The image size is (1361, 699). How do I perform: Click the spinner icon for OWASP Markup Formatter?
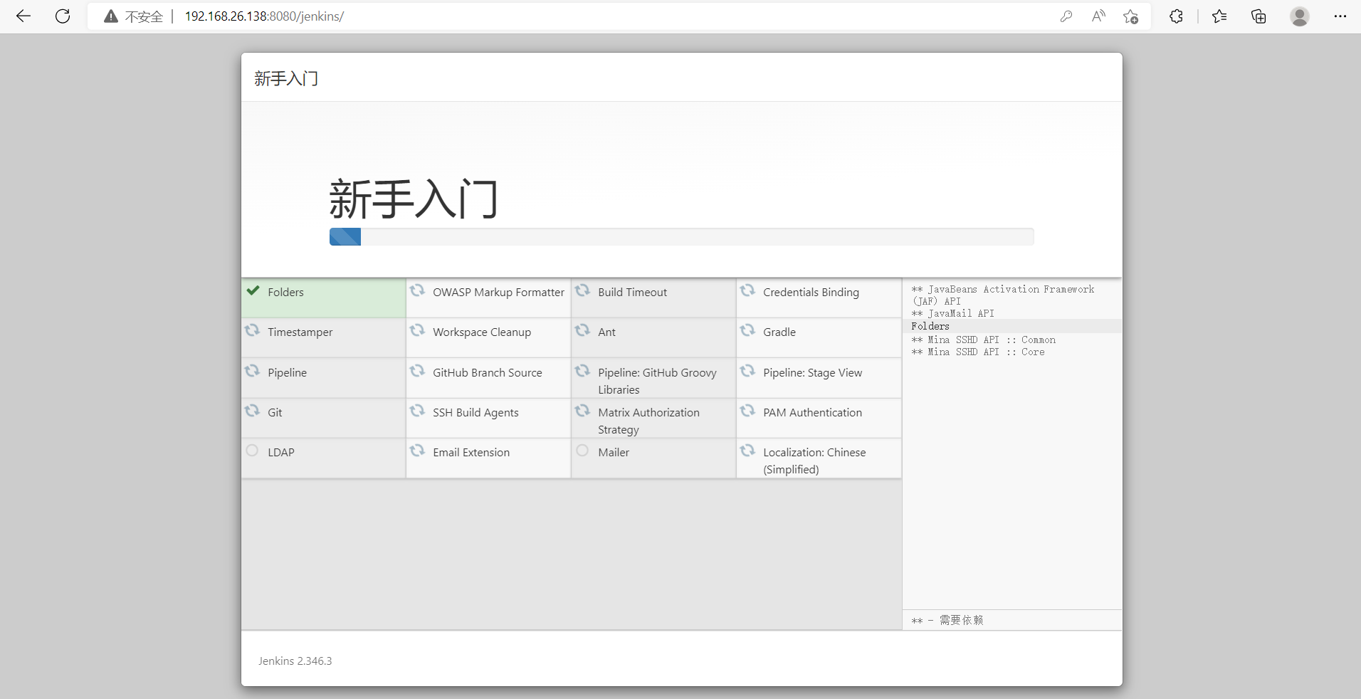point(417,290)
